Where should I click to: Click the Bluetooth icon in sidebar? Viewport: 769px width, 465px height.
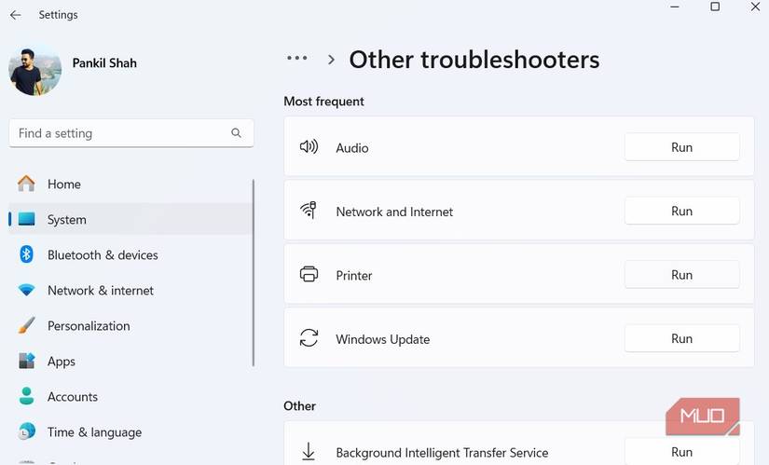[27, 254]
